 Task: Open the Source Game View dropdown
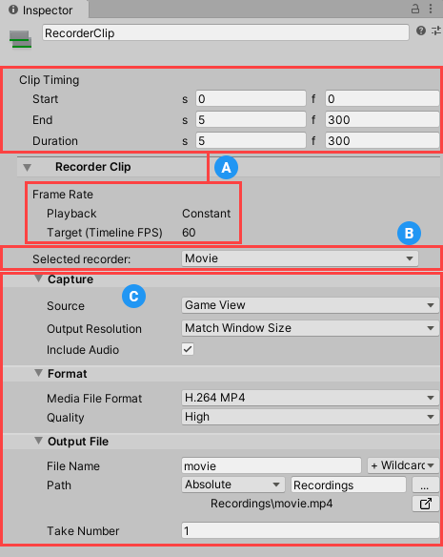[x=311, y=305]
